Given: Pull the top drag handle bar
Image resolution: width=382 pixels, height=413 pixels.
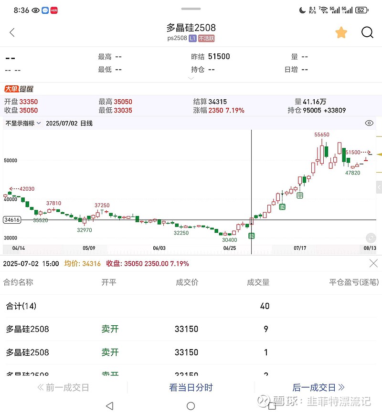Looking at the screenshot, I should tap(191, 9).
